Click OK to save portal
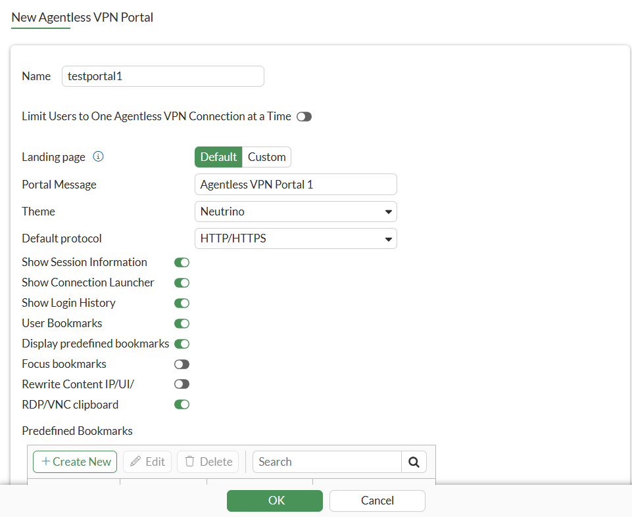The image size is (632, 517). tap(275, 501)
